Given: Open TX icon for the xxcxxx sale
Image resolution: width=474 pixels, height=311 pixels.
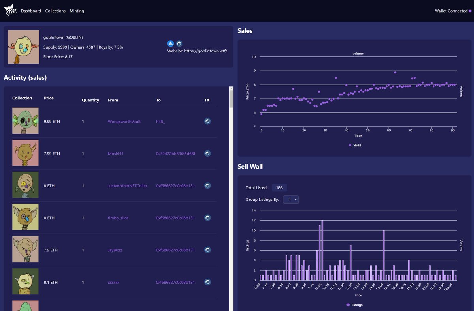Looking at the screenshot, I should pyautogui.click(x=207, y=282).
